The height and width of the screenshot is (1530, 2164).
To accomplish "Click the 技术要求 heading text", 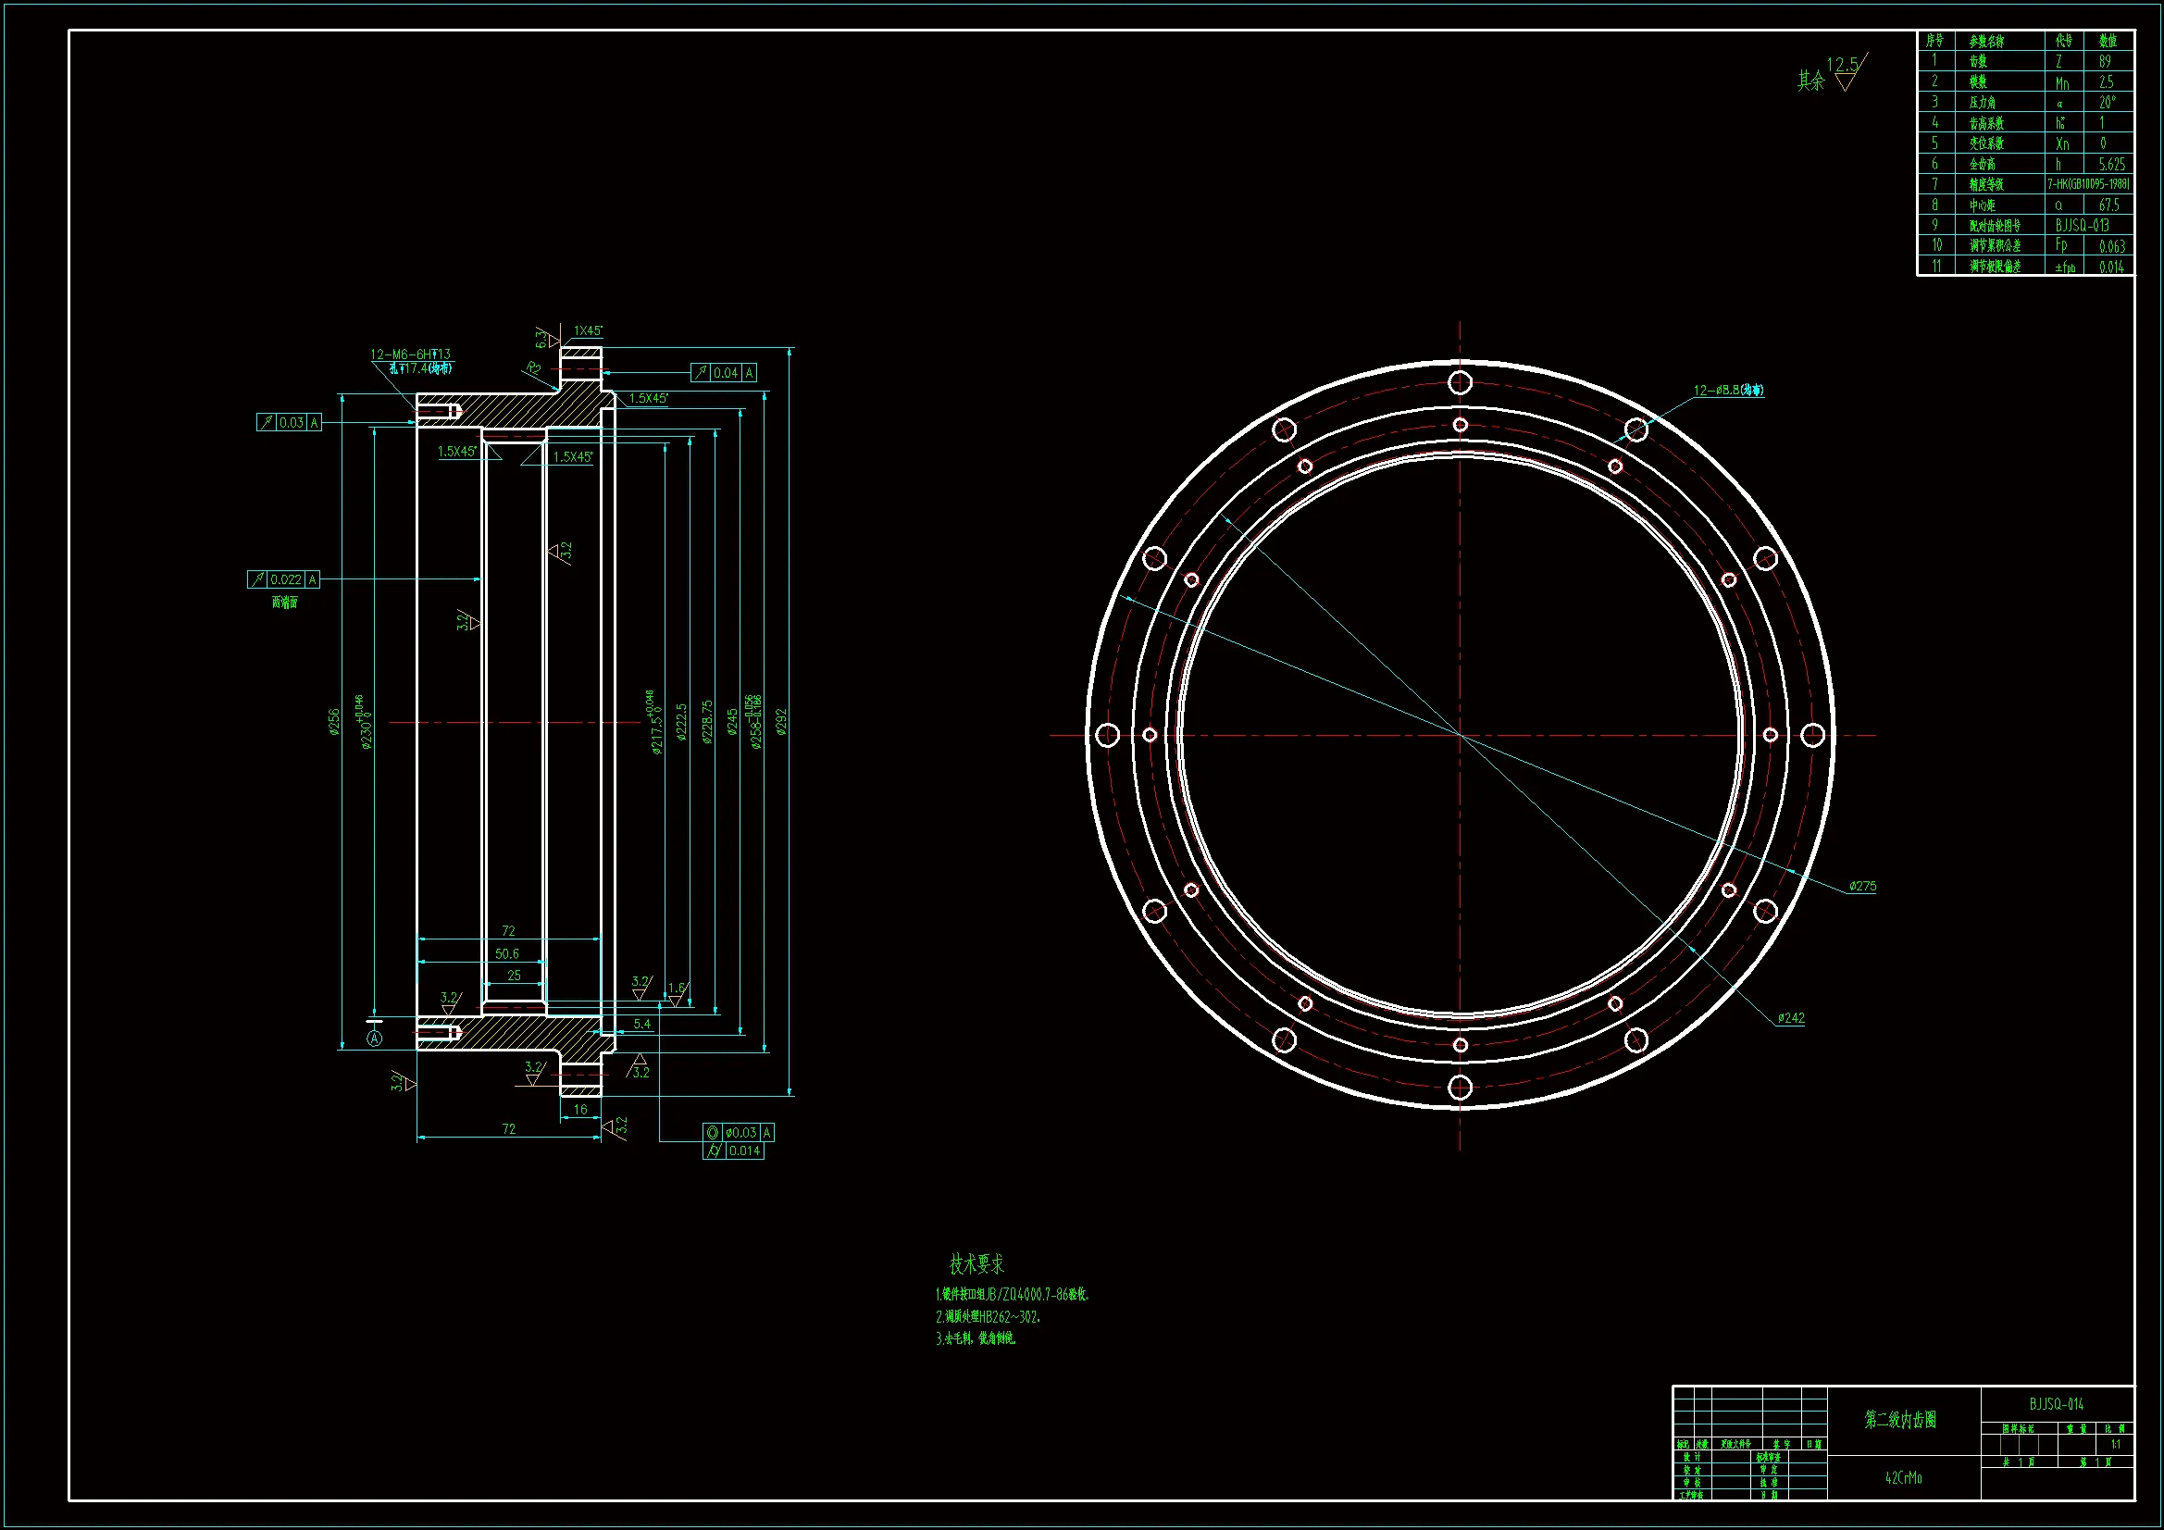I will (x=976, y=1264).
